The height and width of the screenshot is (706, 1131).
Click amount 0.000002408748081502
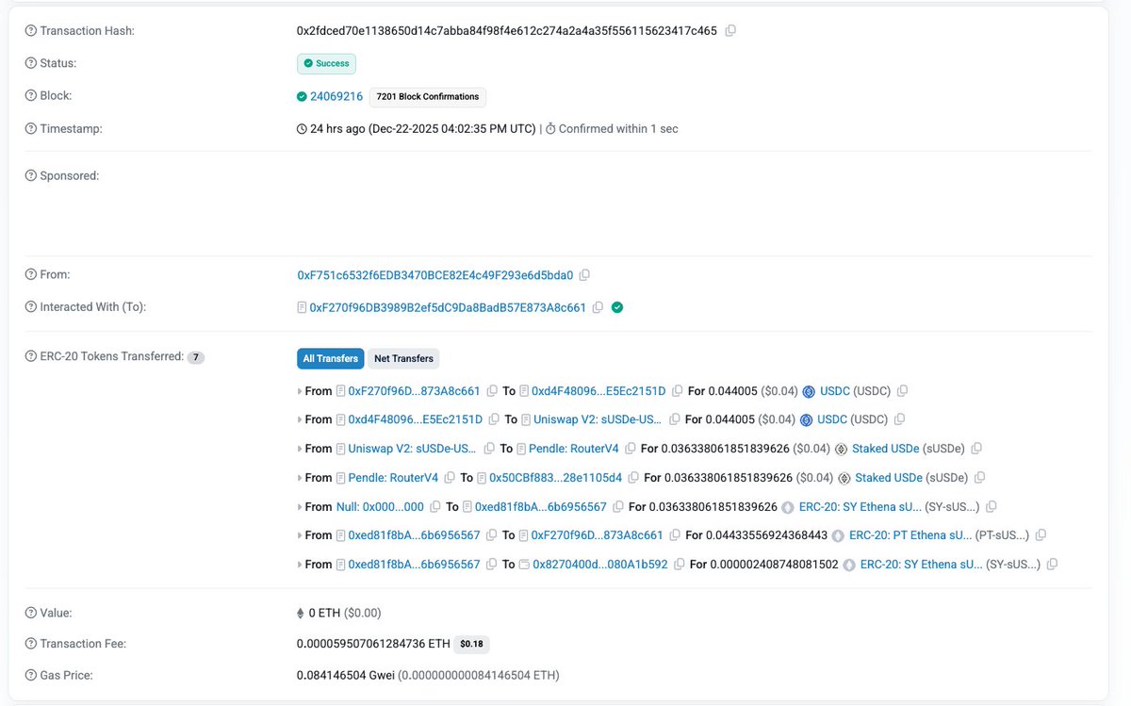pos(773,565)
